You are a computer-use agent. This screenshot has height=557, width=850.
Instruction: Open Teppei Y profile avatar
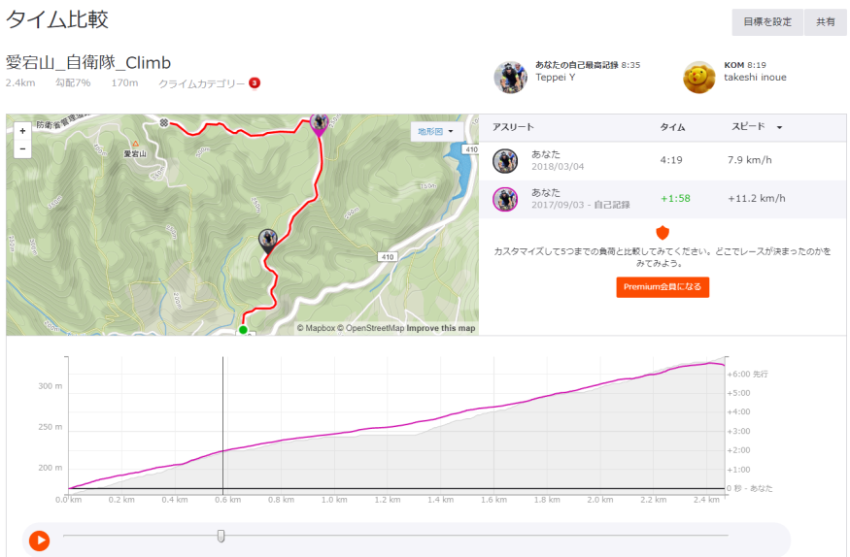coord(510,77)
